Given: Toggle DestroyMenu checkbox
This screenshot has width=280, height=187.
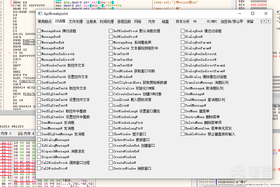Looking at the screenshot, I should 183,117.
